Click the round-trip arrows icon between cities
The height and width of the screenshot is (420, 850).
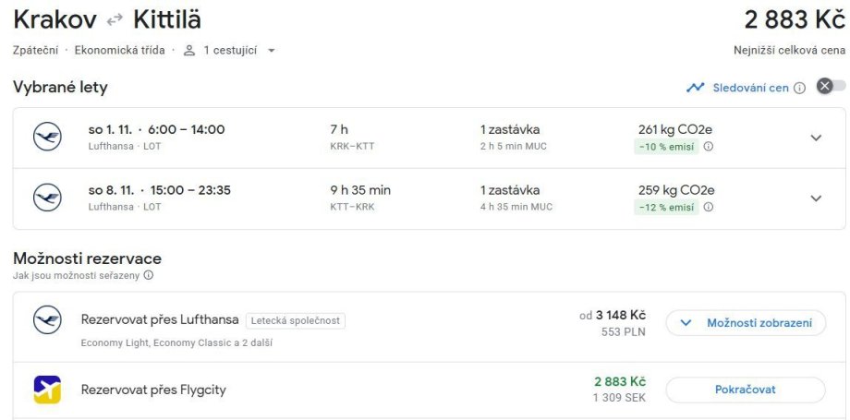[115, 19]
